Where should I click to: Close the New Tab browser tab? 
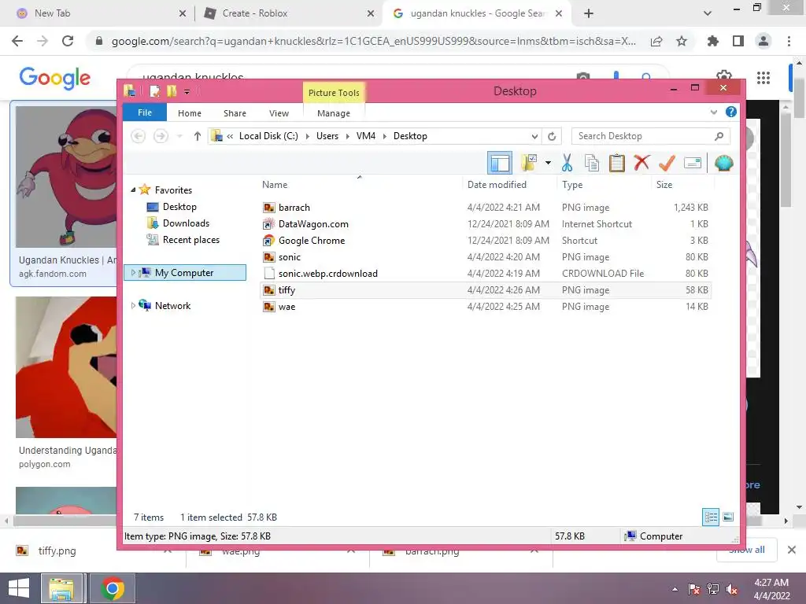click(x=183, y=14)
